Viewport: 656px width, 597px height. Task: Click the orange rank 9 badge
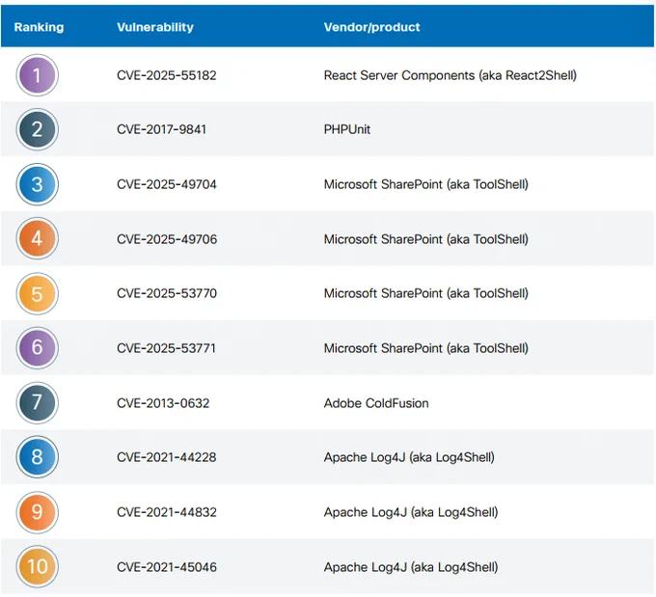click(x=38, y=512)
